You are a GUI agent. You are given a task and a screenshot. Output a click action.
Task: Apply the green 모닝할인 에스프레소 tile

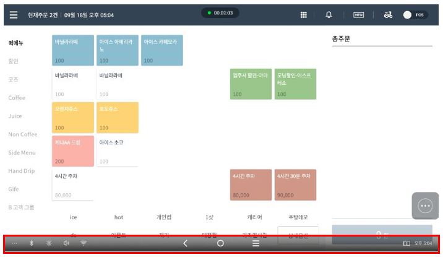(x=295, y=84)
